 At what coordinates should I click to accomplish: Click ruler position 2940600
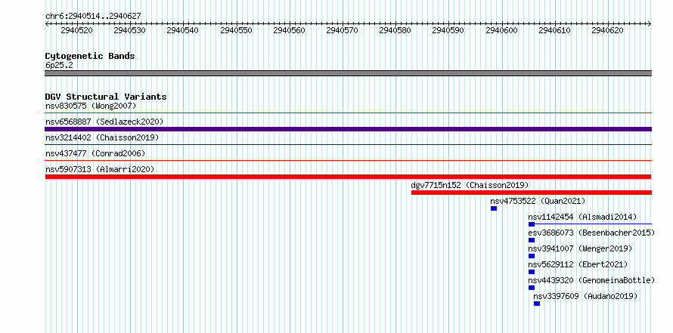click(501, 30)
